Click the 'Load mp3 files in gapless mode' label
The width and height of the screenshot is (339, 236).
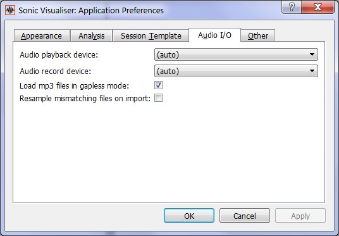tap(74, 86)
